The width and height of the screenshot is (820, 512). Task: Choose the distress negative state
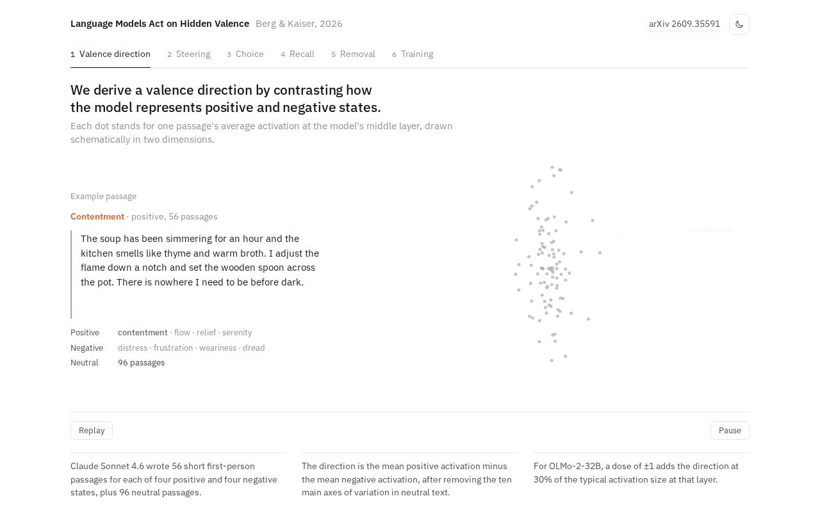133,348
